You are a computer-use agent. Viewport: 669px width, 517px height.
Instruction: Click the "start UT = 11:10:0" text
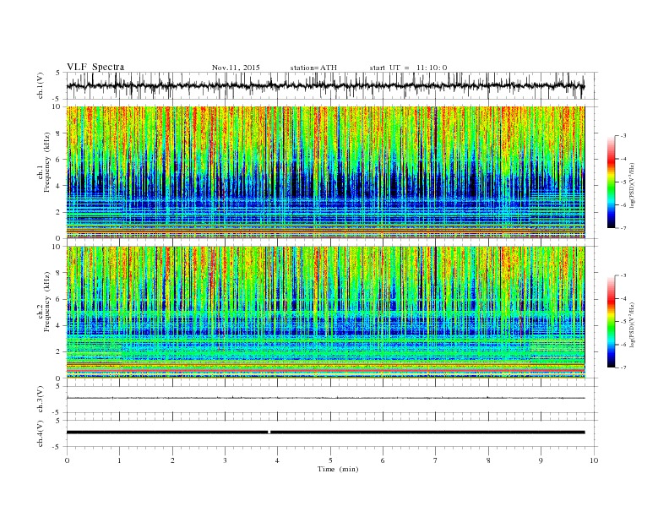(x=408, y=68)
